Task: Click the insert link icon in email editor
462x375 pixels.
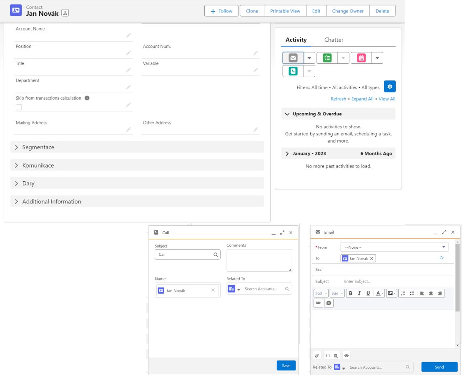Action: (x=319, y=303)
